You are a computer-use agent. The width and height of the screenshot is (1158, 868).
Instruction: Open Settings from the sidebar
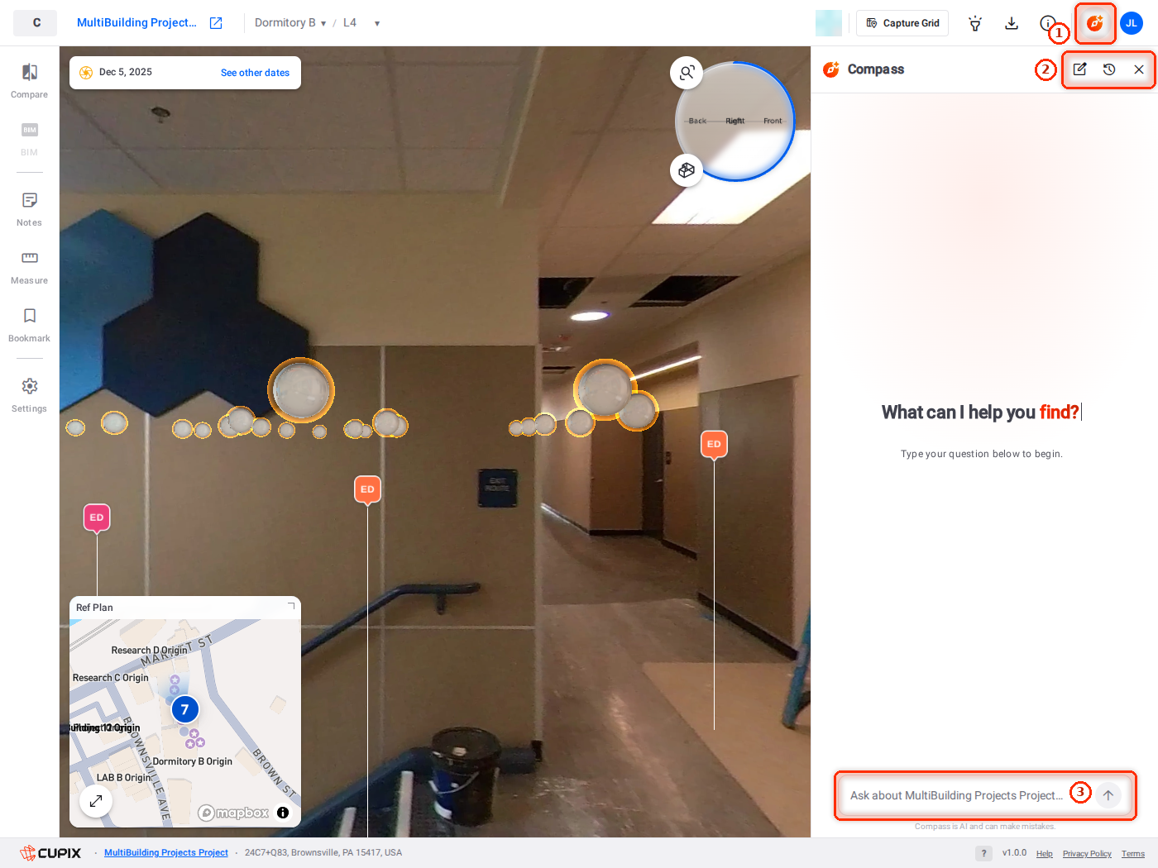29,395
